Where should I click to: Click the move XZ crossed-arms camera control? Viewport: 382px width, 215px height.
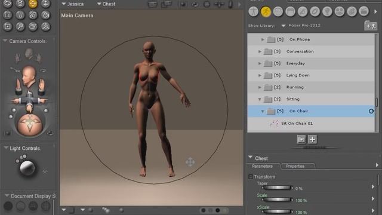[x=29, y=100]
